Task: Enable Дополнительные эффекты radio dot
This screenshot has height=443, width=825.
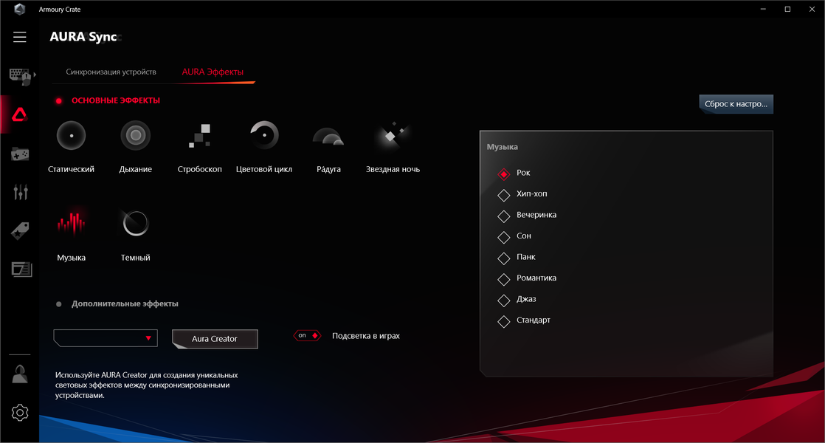Action: (x=59, y=304)
